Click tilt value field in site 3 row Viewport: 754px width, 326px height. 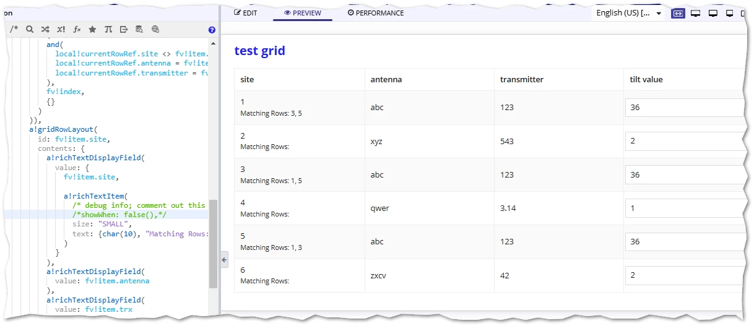click(x=684, y=174)
